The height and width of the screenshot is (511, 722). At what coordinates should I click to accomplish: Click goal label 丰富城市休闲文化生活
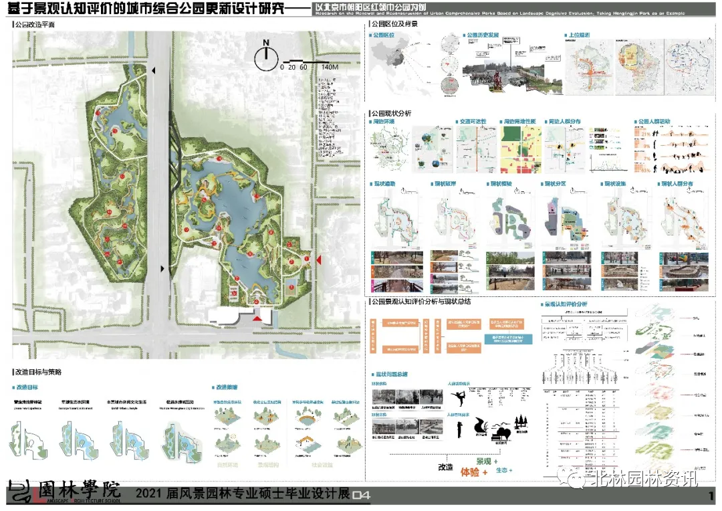click(x=126, y=402)
